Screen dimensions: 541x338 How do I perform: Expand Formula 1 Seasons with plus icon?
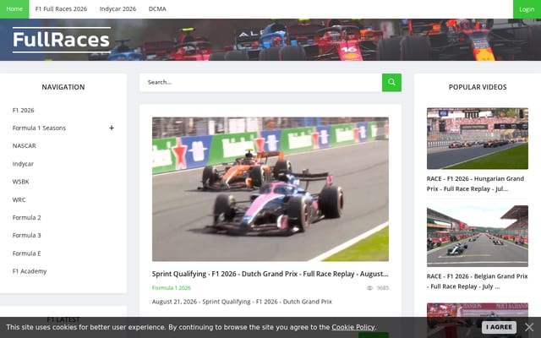click(112, 128)
